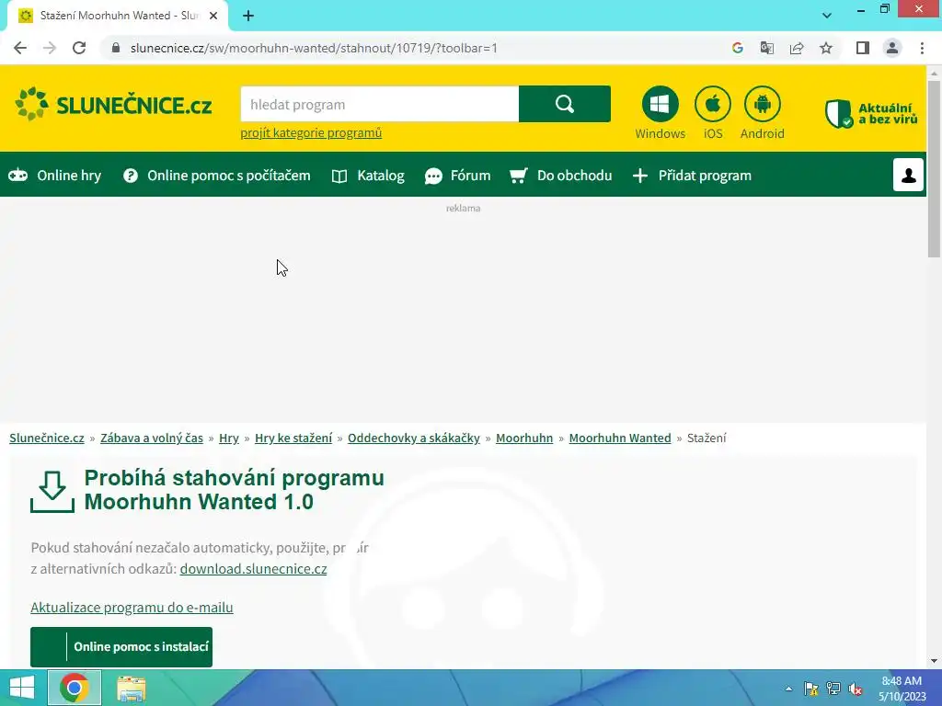
Task: Open Chrome's three-dot menu
Action: (922, 48)
